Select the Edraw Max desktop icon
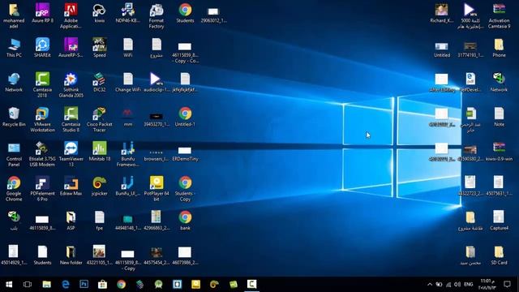Image resolution: width=519 pixels, height=292 pixels. point(71,186)
